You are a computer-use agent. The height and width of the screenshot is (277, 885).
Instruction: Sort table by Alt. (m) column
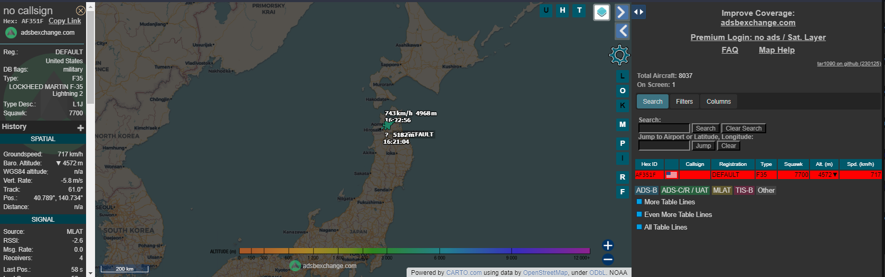click(824, 164)
